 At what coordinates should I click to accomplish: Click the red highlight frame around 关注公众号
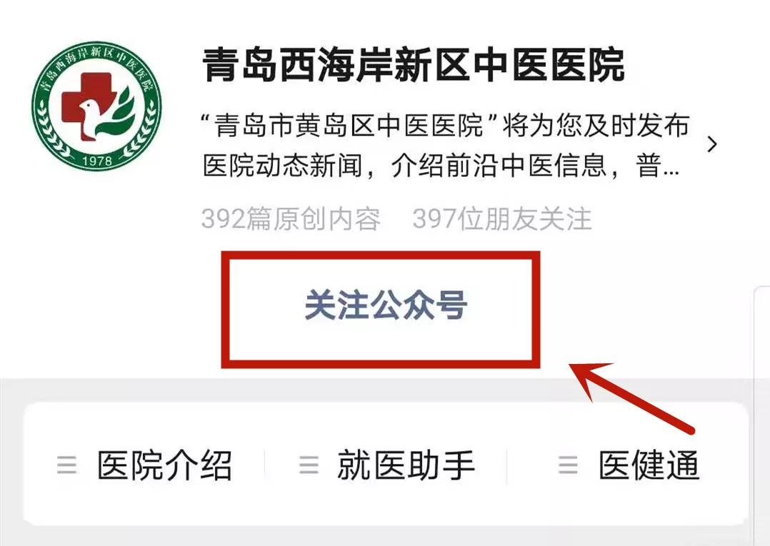(381, 310)
